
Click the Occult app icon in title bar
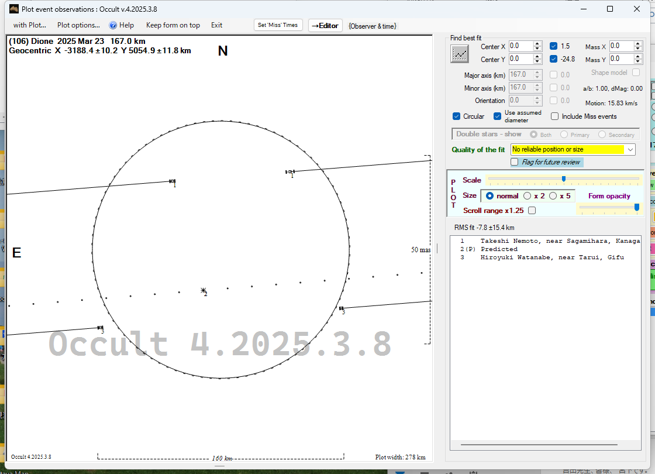tap(13, 9)
